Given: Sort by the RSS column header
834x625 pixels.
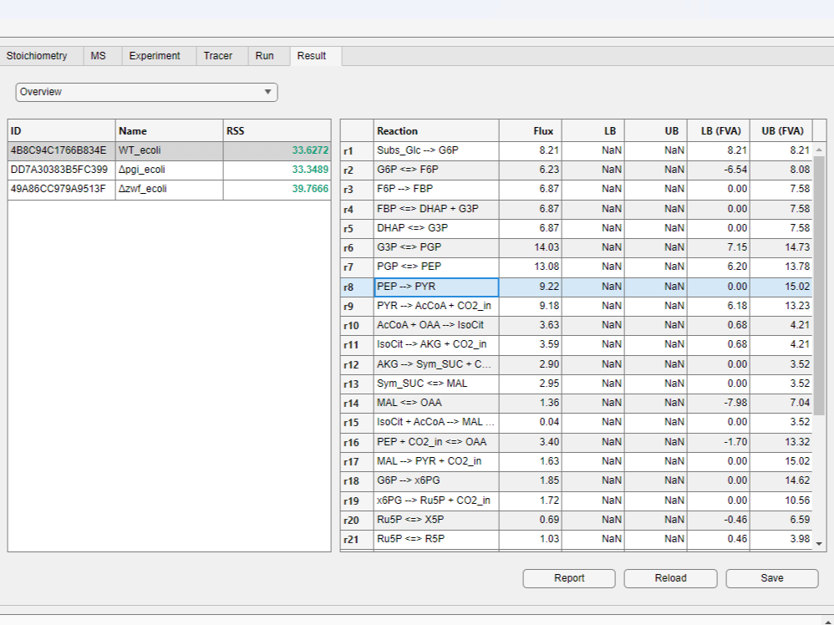Looking at the screenshot, I should [x=277, y=131].
